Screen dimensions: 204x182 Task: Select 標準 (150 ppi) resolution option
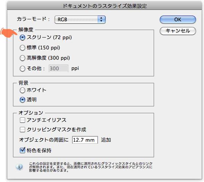point(22,48)
